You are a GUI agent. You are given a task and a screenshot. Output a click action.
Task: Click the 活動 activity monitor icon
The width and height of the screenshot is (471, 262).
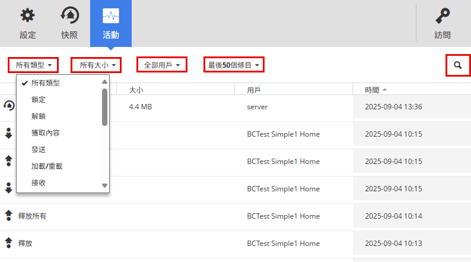110,15
